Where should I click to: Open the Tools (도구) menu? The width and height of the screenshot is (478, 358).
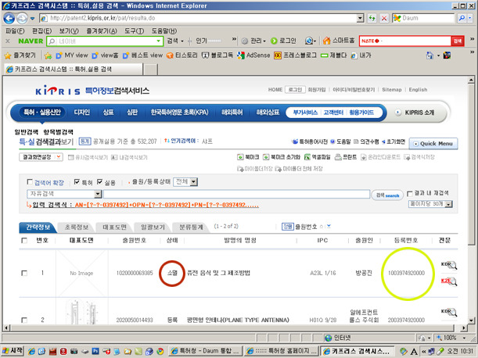tap(134, 31)
